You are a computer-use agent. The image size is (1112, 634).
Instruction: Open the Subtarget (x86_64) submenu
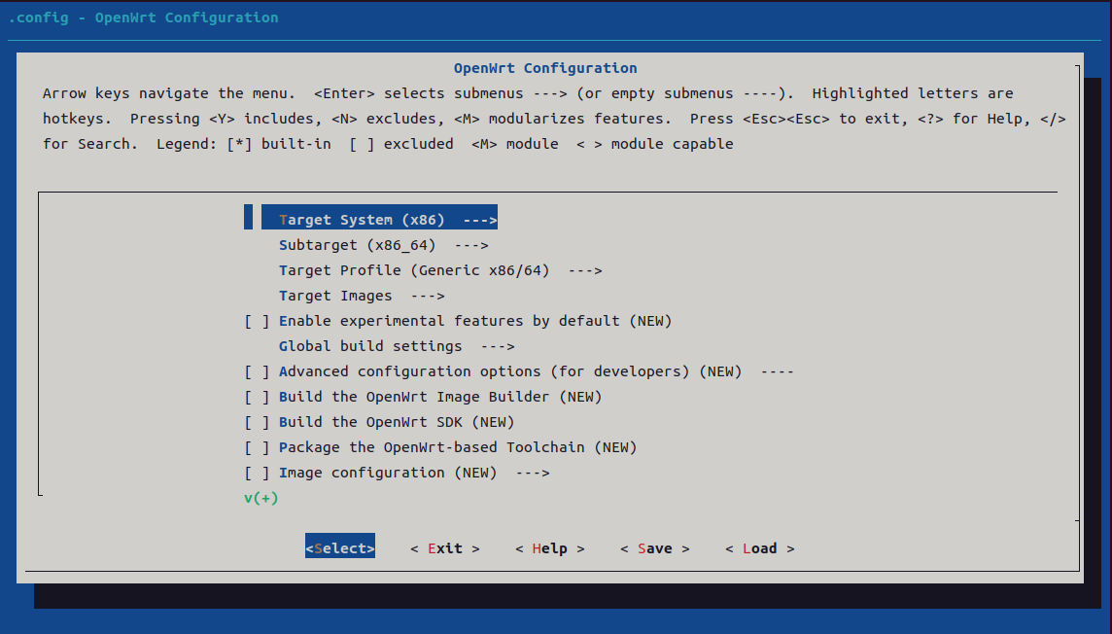point(383,245)
